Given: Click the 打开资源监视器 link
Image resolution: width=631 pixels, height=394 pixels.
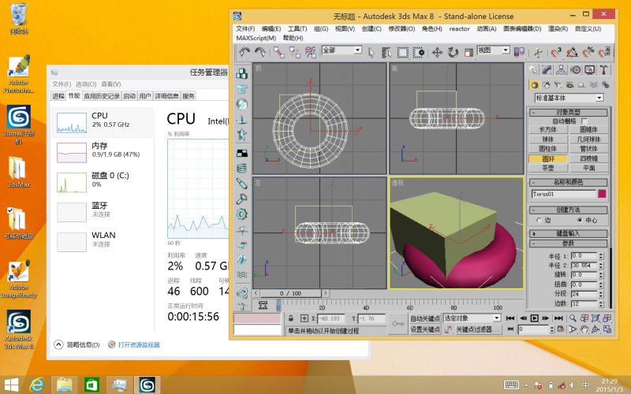Looking at the screenshot, I should click(x=138, y=344).
